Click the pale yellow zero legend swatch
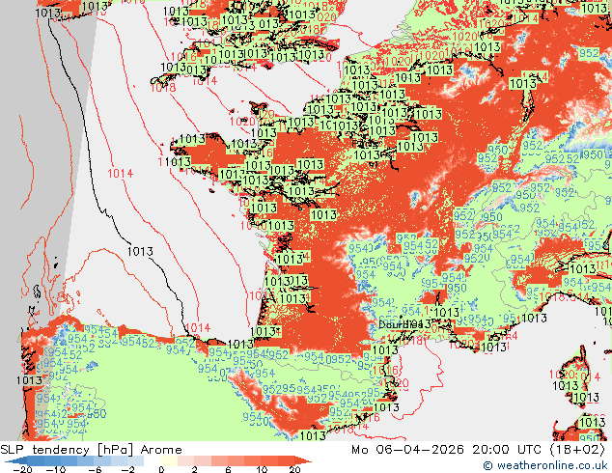Viewport: 612px width, 473px height. click(169, 460)
